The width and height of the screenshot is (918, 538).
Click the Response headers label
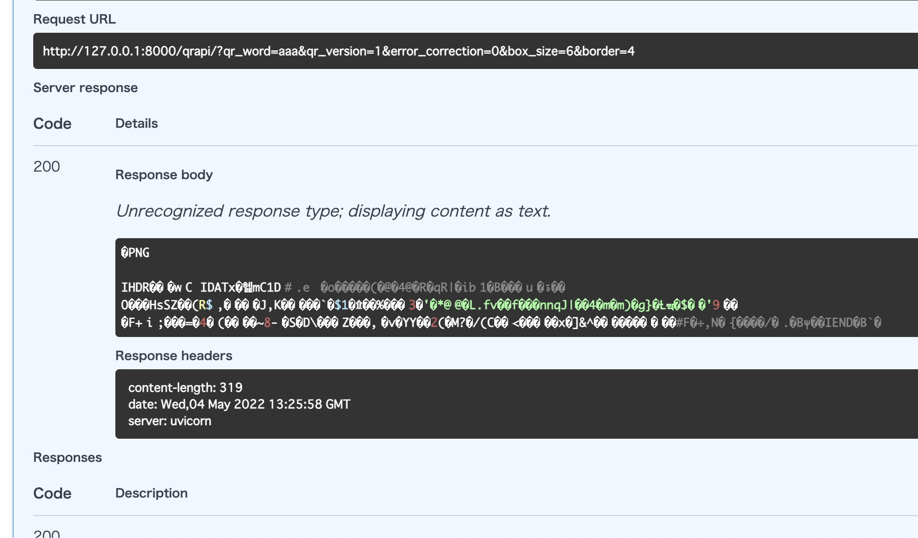(x=174, y=356)
